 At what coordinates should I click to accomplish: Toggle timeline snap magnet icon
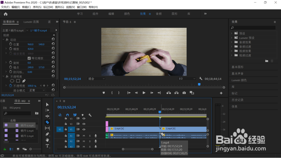tap(67, 115)
